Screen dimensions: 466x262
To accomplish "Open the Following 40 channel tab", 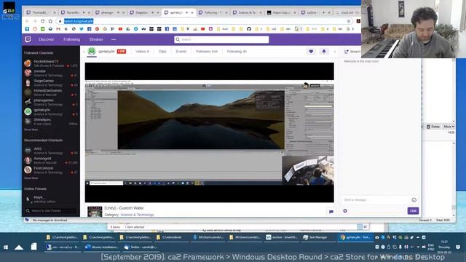I will point(237,52).
